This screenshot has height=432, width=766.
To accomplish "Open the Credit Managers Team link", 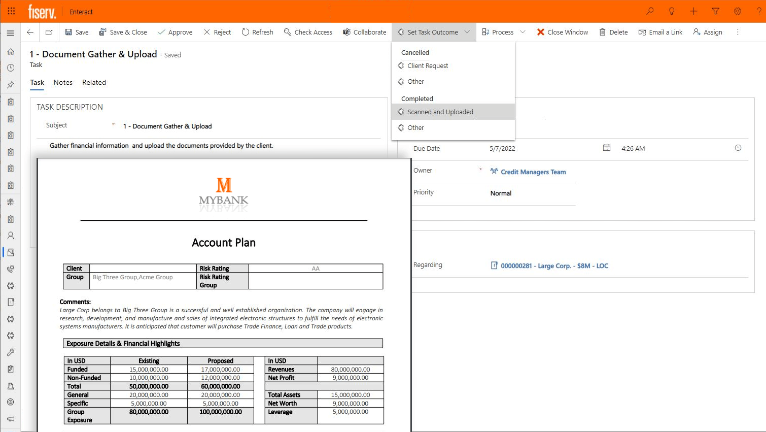I will click(x=533, y=172).
